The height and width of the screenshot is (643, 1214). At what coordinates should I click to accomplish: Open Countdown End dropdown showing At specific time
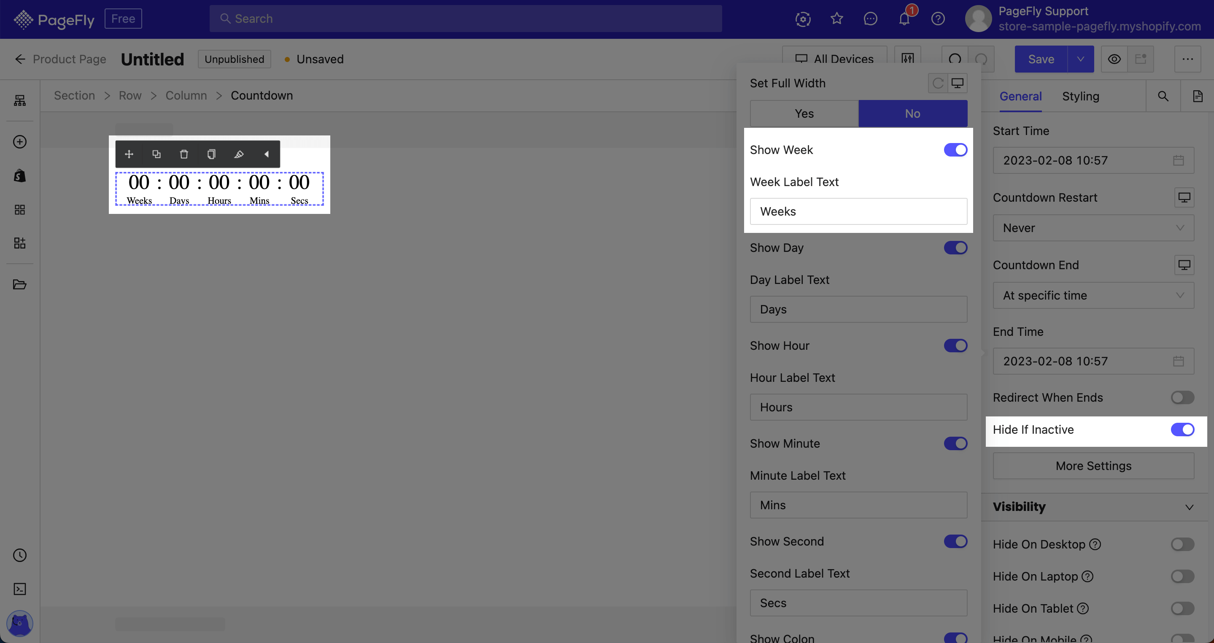click(1093, 296)
